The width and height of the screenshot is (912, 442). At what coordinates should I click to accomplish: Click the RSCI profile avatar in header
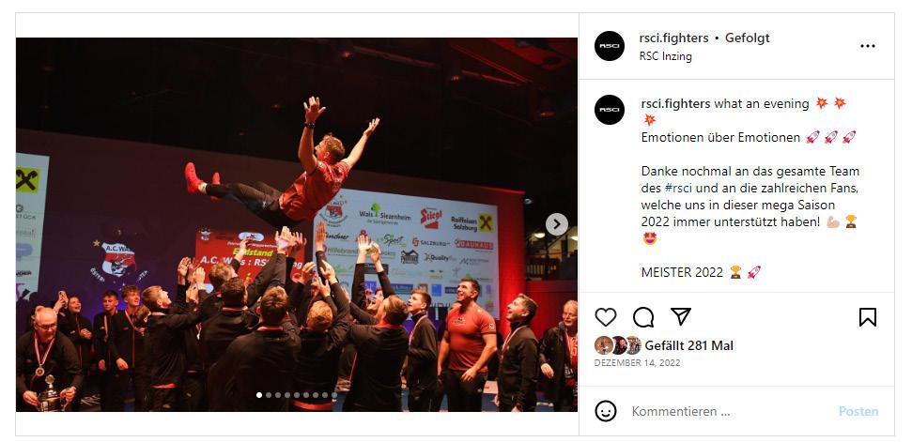tap(610, 46)
